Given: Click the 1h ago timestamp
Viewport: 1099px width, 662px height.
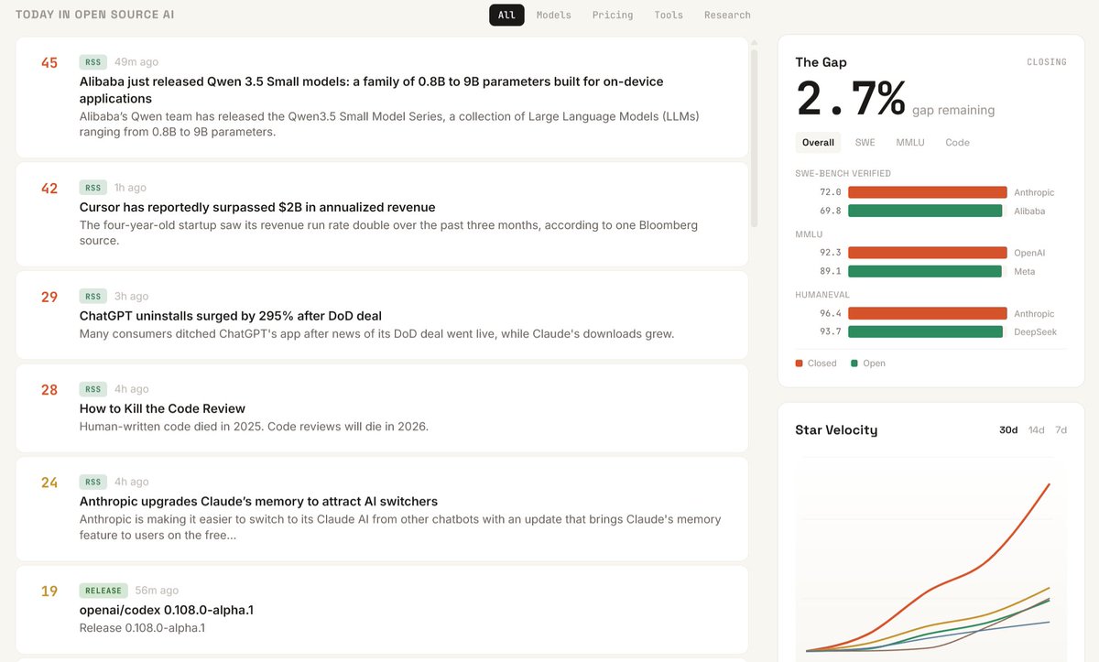Looking at the screenshot, I should [130, 188].
